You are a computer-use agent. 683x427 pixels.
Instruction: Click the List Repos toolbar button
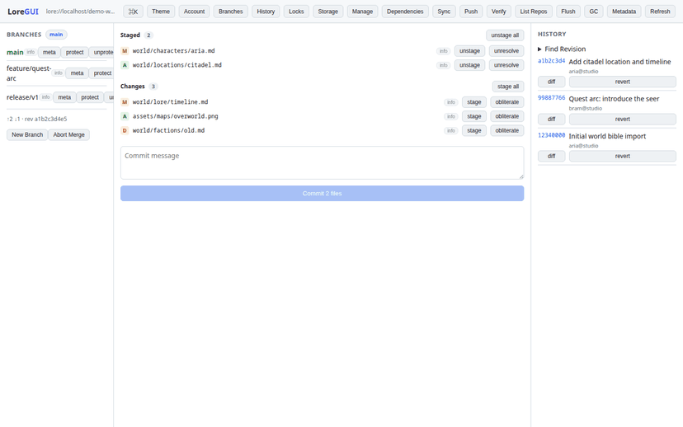coord(534,12)
